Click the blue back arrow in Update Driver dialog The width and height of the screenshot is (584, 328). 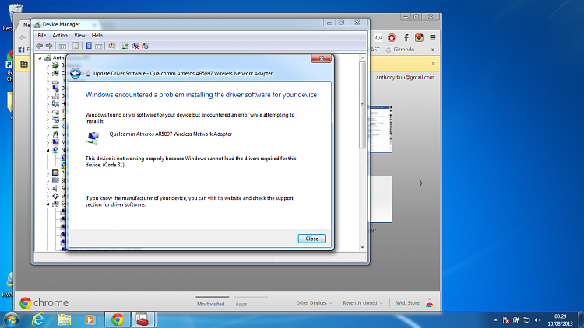coord(76,73)
